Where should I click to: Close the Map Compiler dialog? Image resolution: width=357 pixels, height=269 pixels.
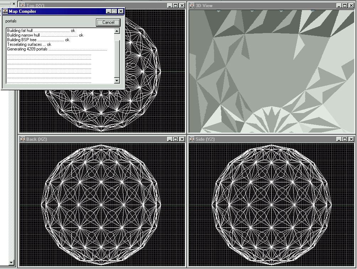click(x=121, y=11)
